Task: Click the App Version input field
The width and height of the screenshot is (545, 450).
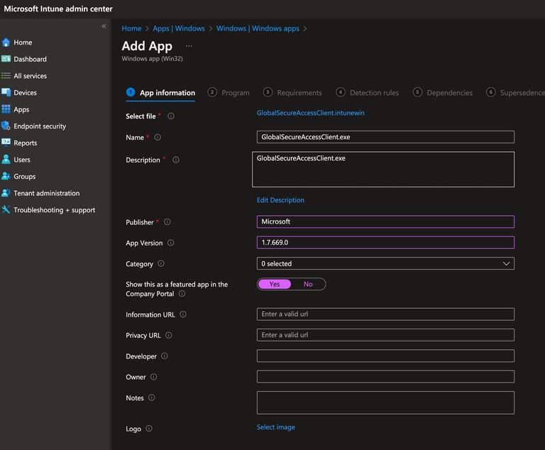Action: coord(385,243)
